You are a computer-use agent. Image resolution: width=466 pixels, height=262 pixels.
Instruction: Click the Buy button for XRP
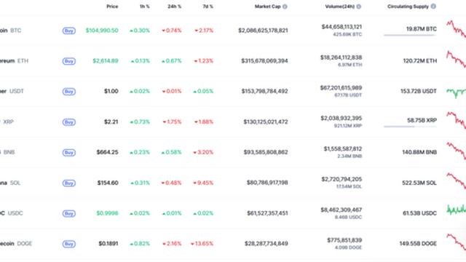(69, 122)
